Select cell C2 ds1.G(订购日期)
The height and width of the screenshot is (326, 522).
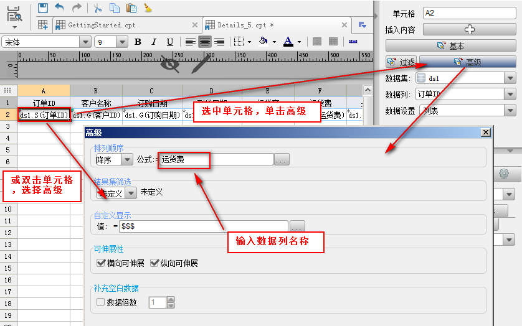point(153,115)
